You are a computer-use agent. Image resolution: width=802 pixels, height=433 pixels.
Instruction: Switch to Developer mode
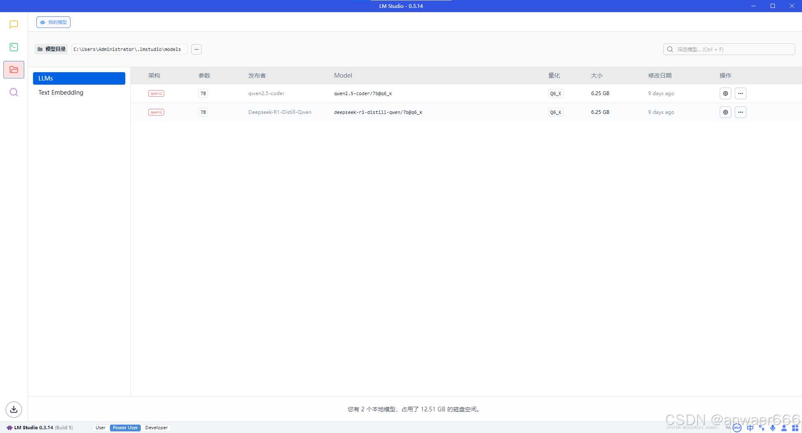(157, 428)
